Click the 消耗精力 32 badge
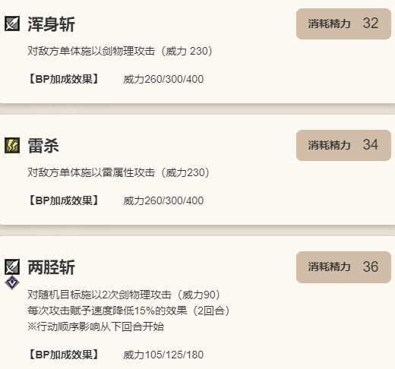 click(x=343, y=24)
